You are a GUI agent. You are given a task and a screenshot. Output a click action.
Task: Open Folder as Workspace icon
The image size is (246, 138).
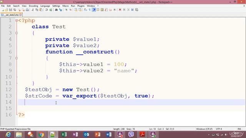(110, 10)
